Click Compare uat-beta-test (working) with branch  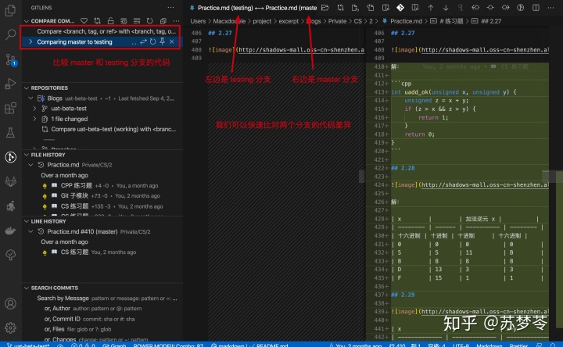pos(113,129)
